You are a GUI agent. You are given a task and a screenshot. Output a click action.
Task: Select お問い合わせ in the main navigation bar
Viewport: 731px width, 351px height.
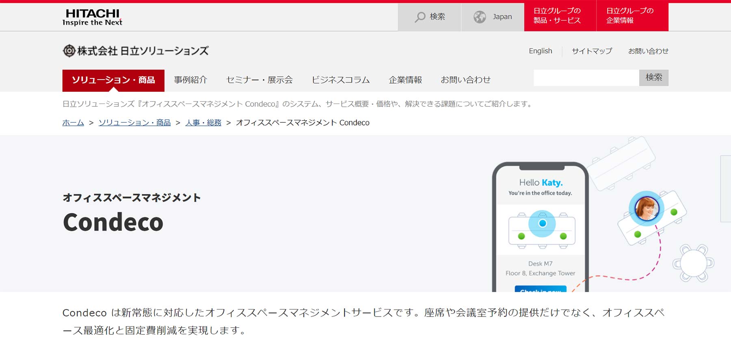[x=465, y=80]
